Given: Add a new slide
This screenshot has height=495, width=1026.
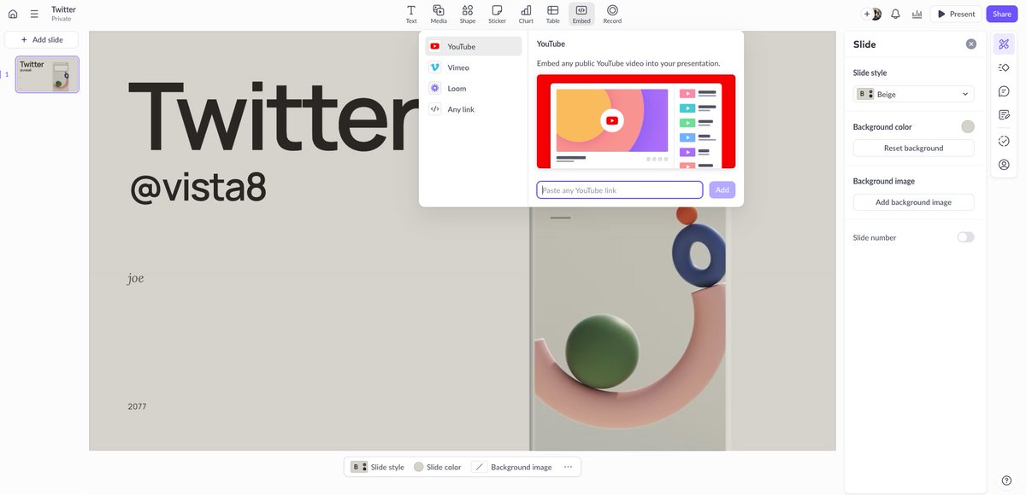Looking at the screenshot, I should point(41,39).
